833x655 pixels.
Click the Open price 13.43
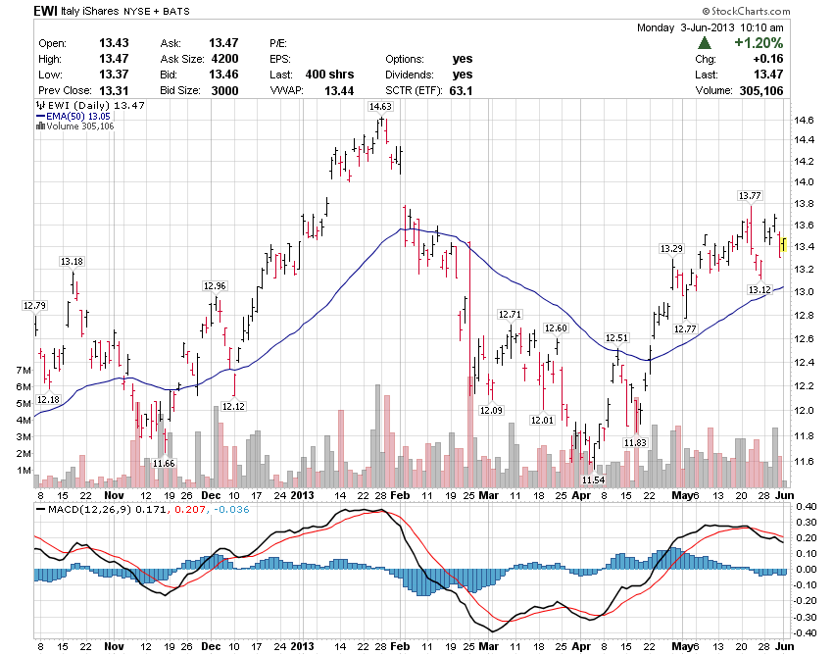(114, 43)
